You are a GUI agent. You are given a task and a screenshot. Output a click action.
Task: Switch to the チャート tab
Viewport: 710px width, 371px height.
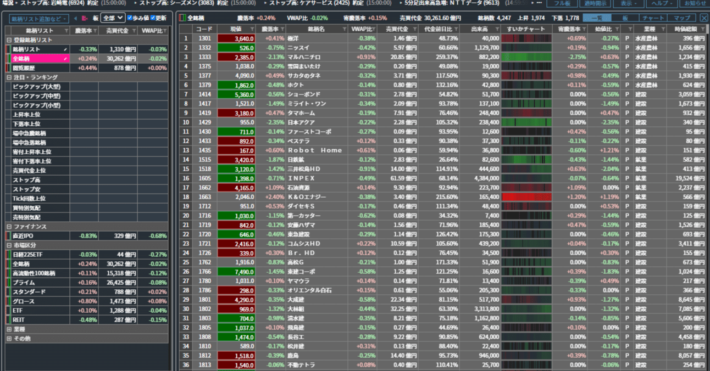click(653, 18)
